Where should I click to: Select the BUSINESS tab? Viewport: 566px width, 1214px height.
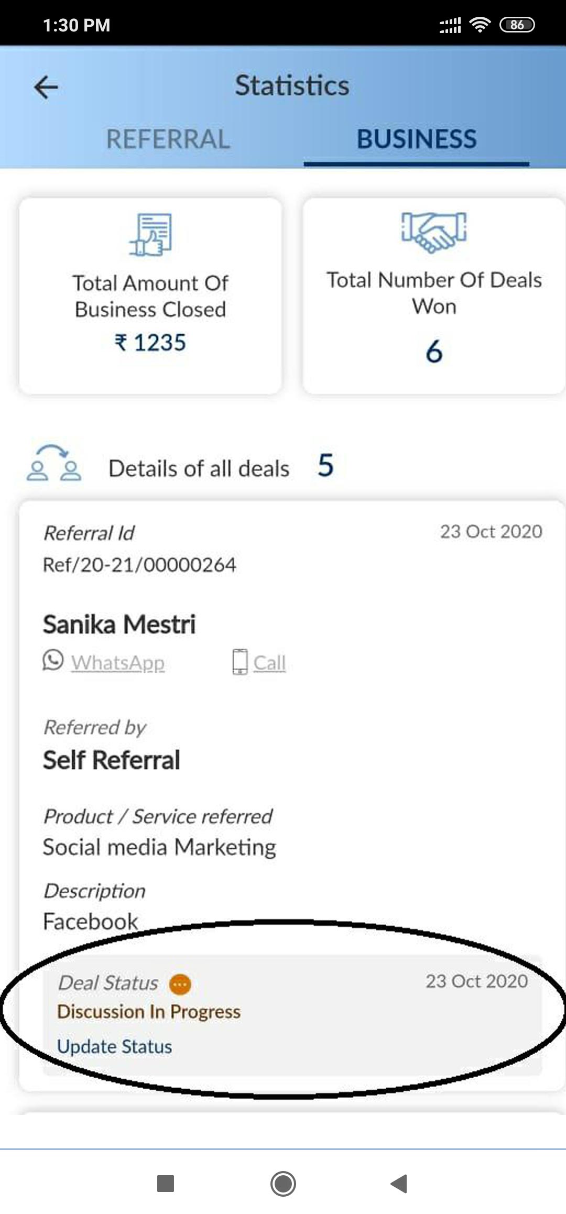click(x=417, y=139)
